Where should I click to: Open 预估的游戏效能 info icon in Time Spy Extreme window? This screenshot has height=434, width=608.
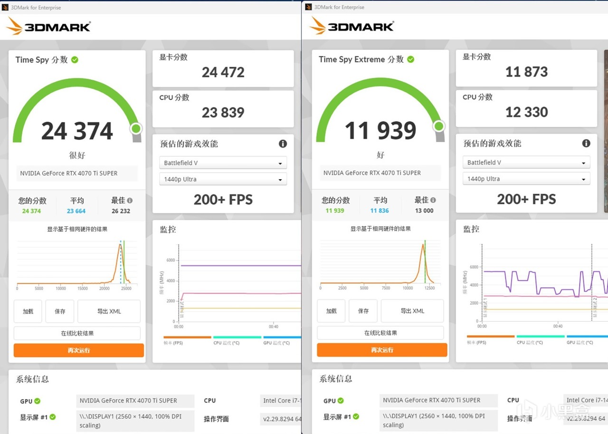pos(586,143)
